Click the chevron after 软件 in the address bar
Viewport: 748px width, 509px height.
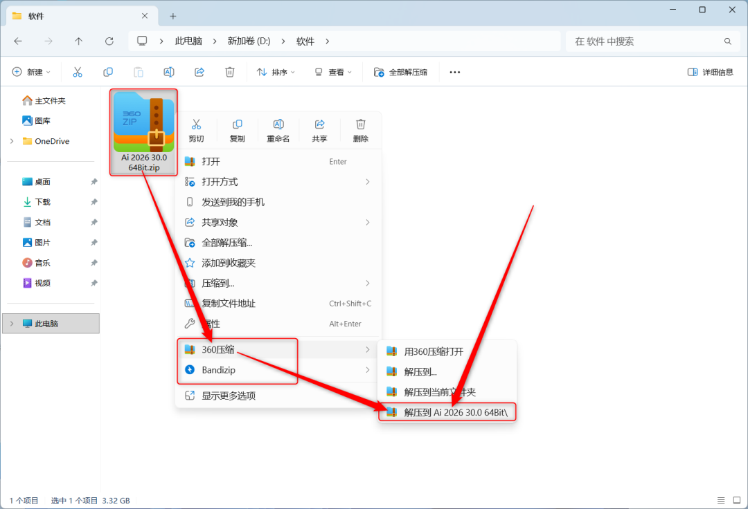tap(327, 41)
